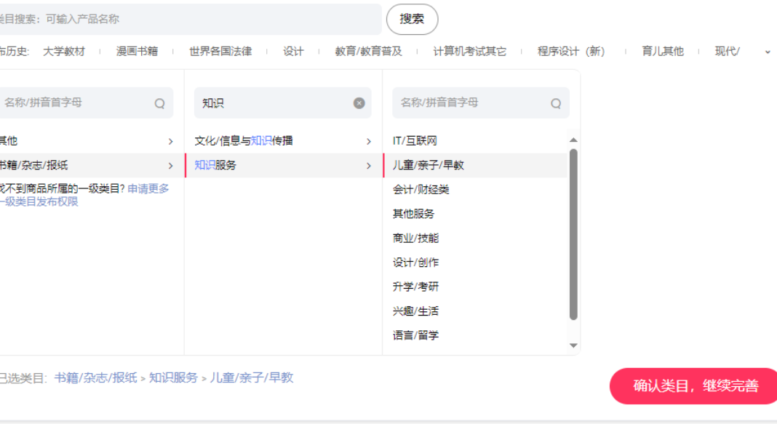This screenshot has height=424, width=777.
Task: Expand the publish history dropdown chevron
Action: click(x=768, y=52)
